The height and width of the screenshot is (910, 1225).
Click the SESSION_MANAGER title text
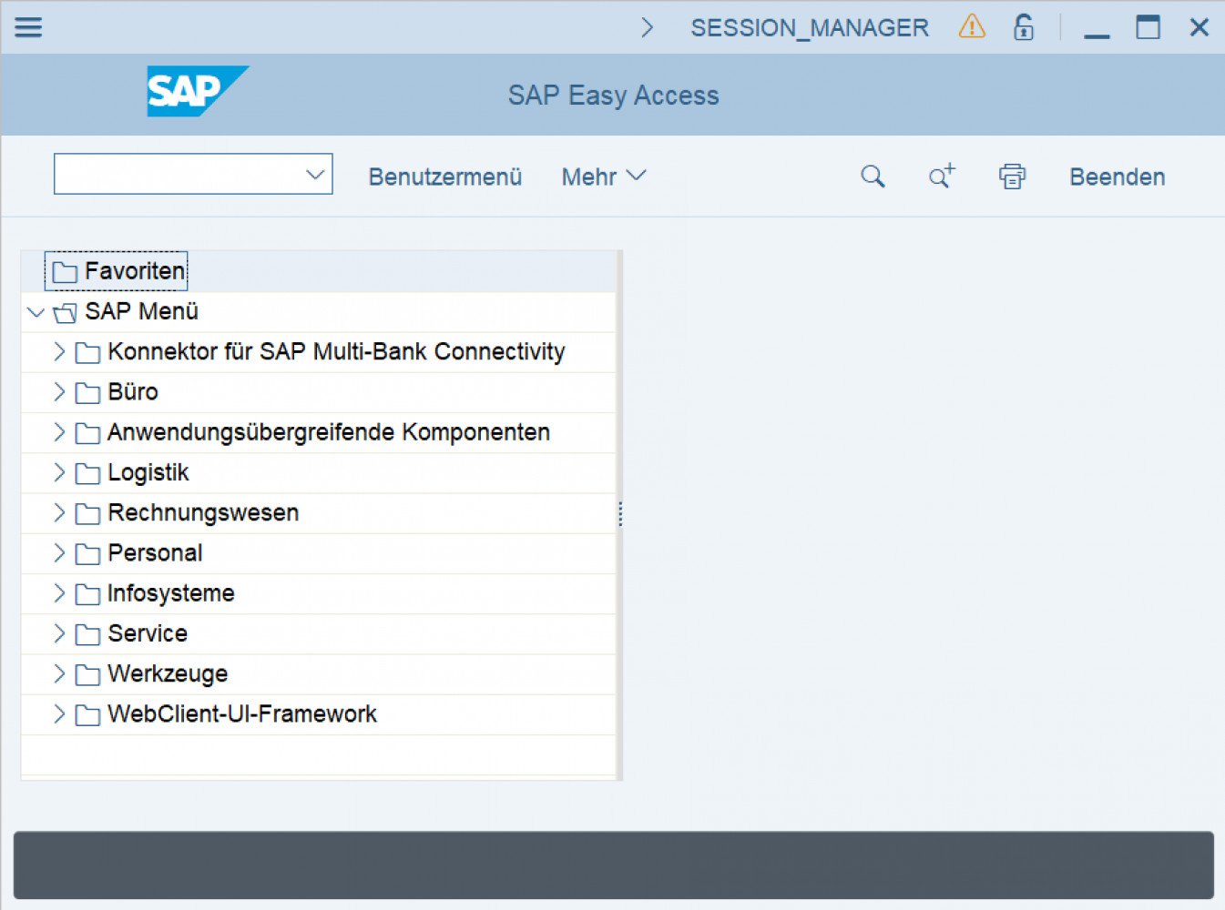tap(810, 27)
